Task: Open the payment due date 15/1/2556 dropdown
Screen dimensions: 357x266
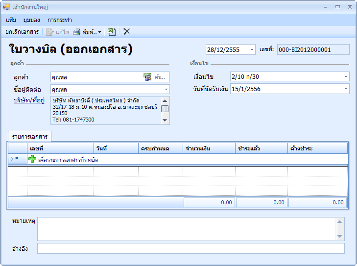Action: point(346,89)
